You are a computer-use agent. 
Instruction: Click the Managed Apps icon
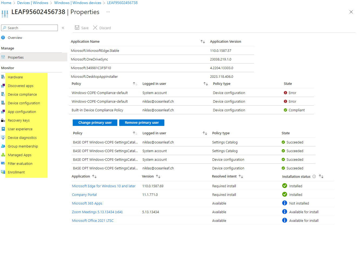click(3, 155)
